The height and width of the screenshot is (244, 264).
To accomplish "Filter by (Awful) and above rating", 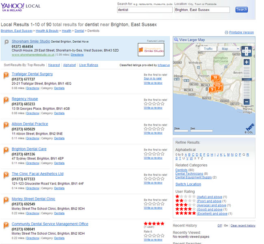I will tap(210, 197).
